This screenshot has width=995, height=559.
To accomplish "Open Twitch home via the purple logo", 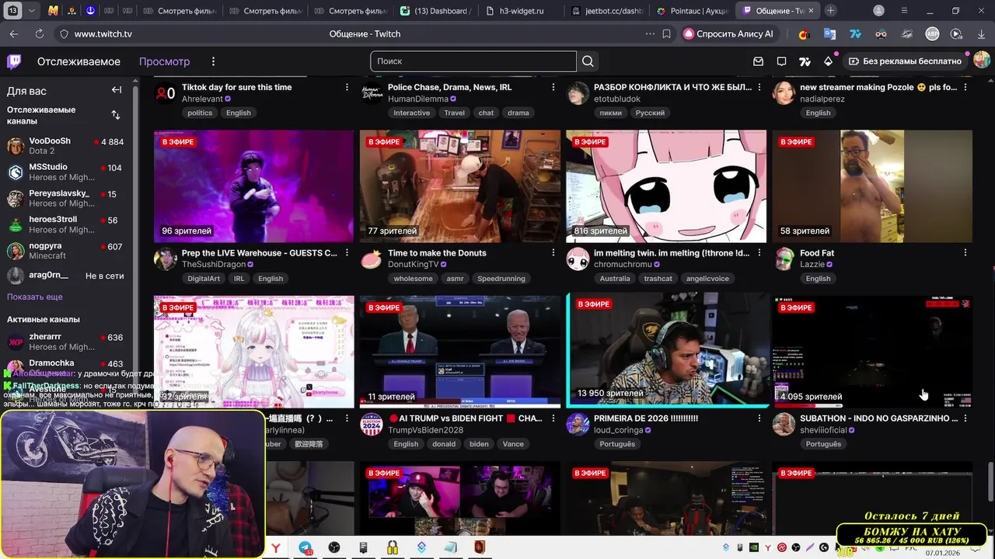I will tap(14, 61).
